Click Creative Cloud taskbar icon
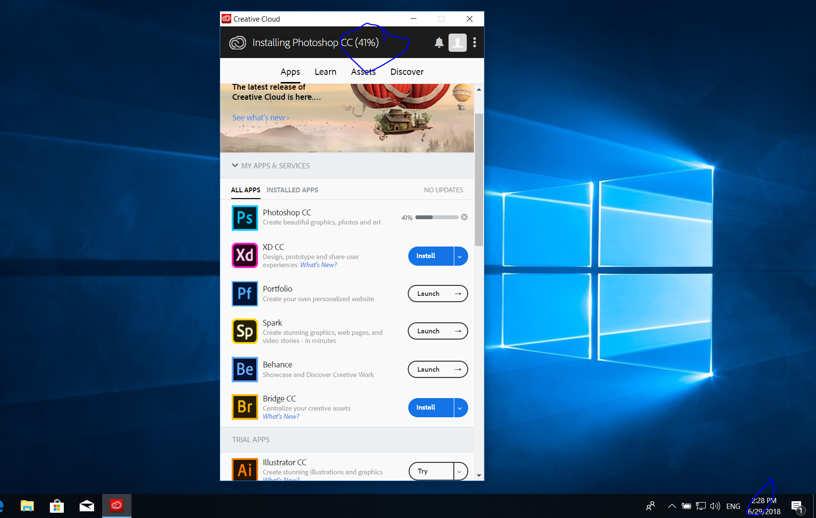Viewport: 816px width, 518px height. click(117, 506)
